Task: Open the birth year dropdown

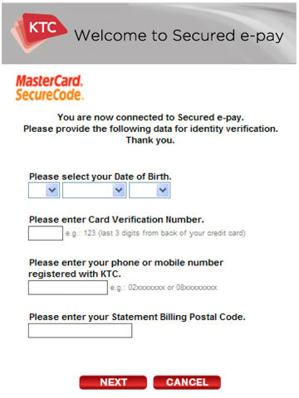Action: [149, 190]
